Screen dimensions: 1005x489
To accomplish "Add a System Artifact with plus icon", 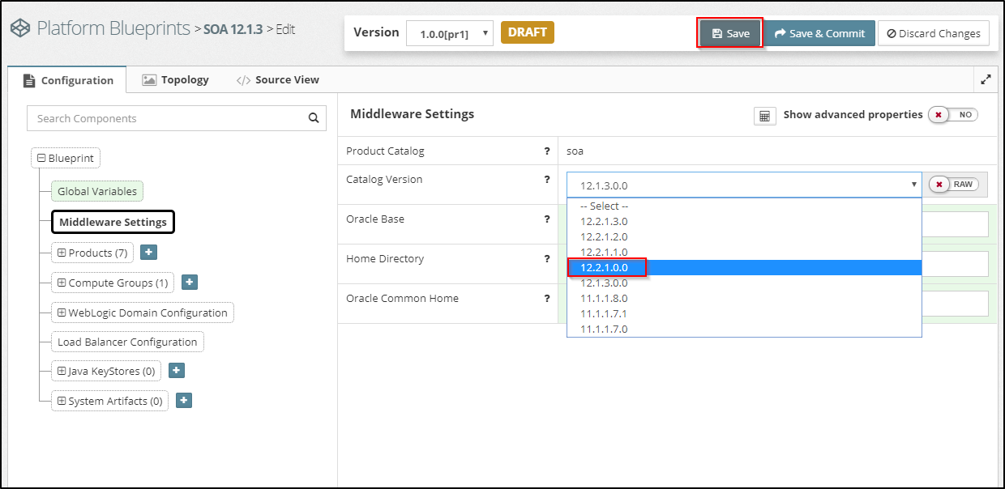I will click(183, 401).
